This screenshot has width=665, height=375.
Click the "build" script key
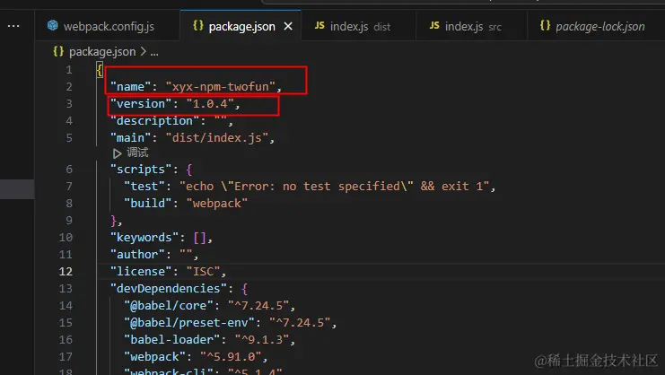147,203
